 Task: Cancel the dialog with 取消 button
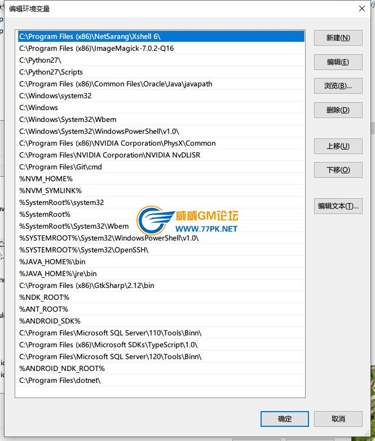tap(338, 419)
